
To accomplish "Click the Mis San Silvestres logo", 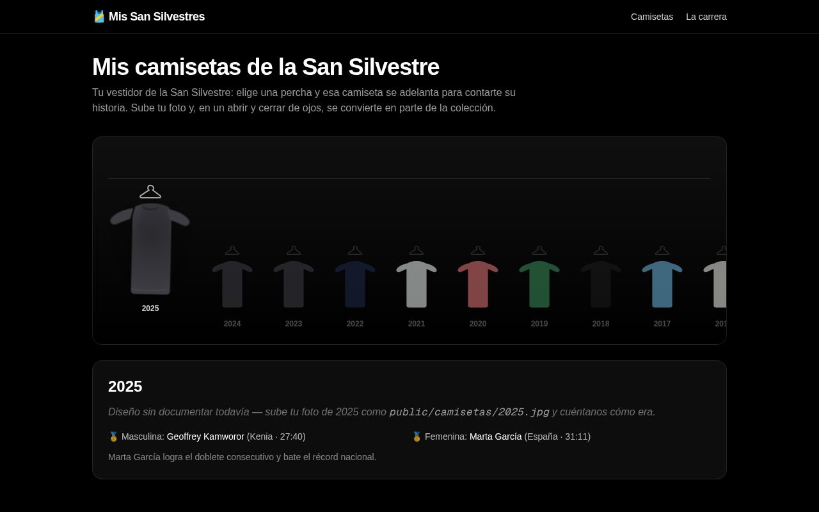I will [148, 17].
